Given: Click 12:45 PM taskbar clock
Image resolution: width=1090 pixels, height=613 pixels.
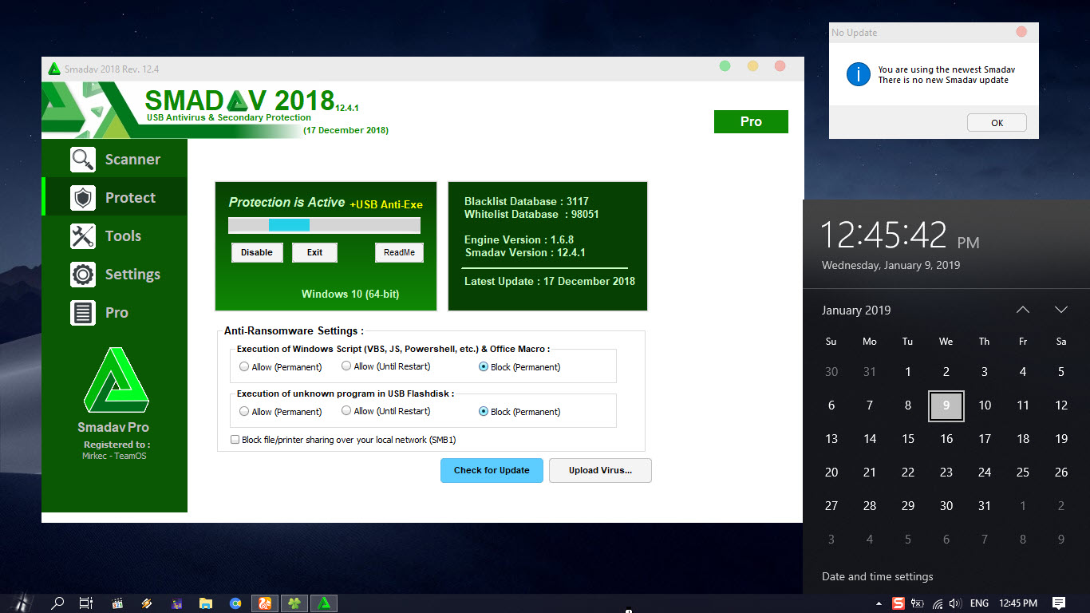Looking at the screenshot, I should click(1018, 603).
